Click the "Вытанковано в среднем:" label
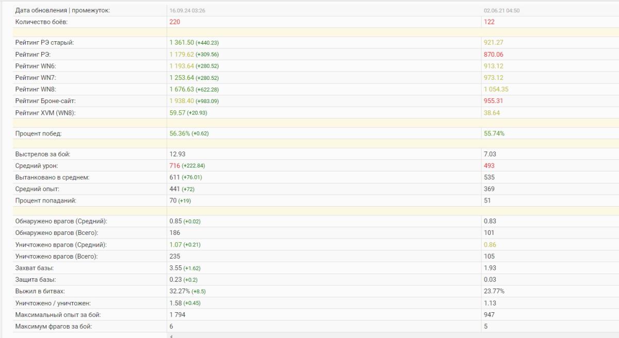This screenshot has height=338, width=619. click(x=53, y=177)
